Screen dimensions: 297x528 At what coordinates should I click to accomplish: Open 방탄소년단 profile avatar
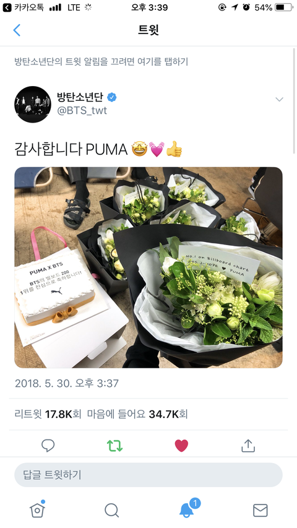[x=33, y=105]
